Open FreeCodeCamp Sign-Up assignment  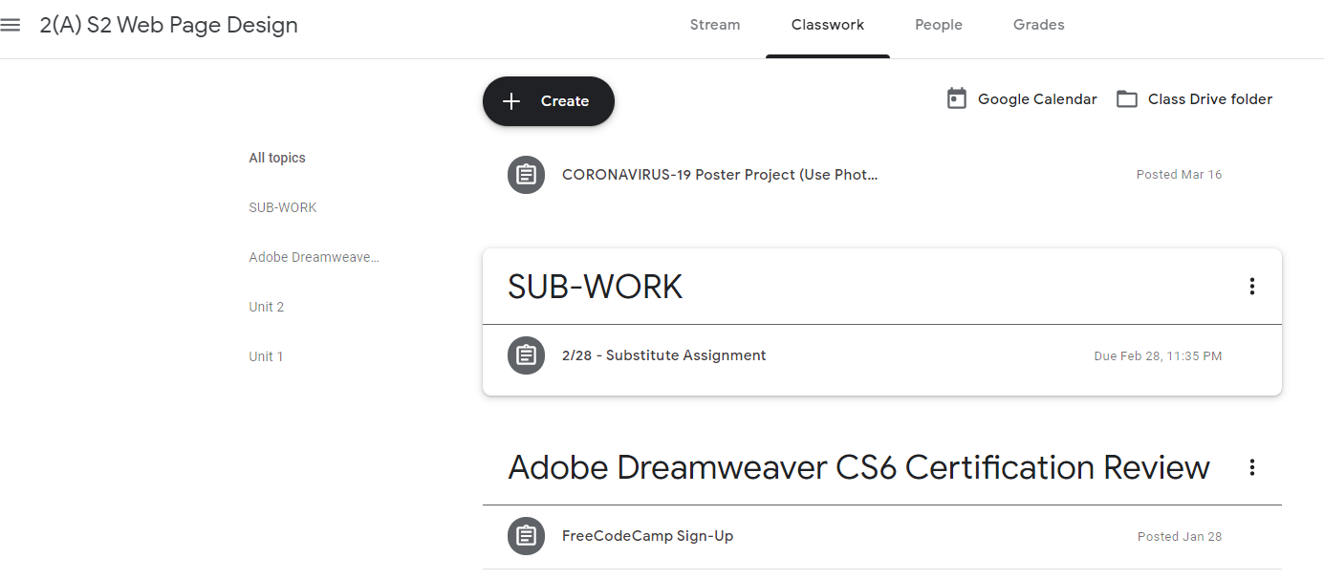click(647, 536)
